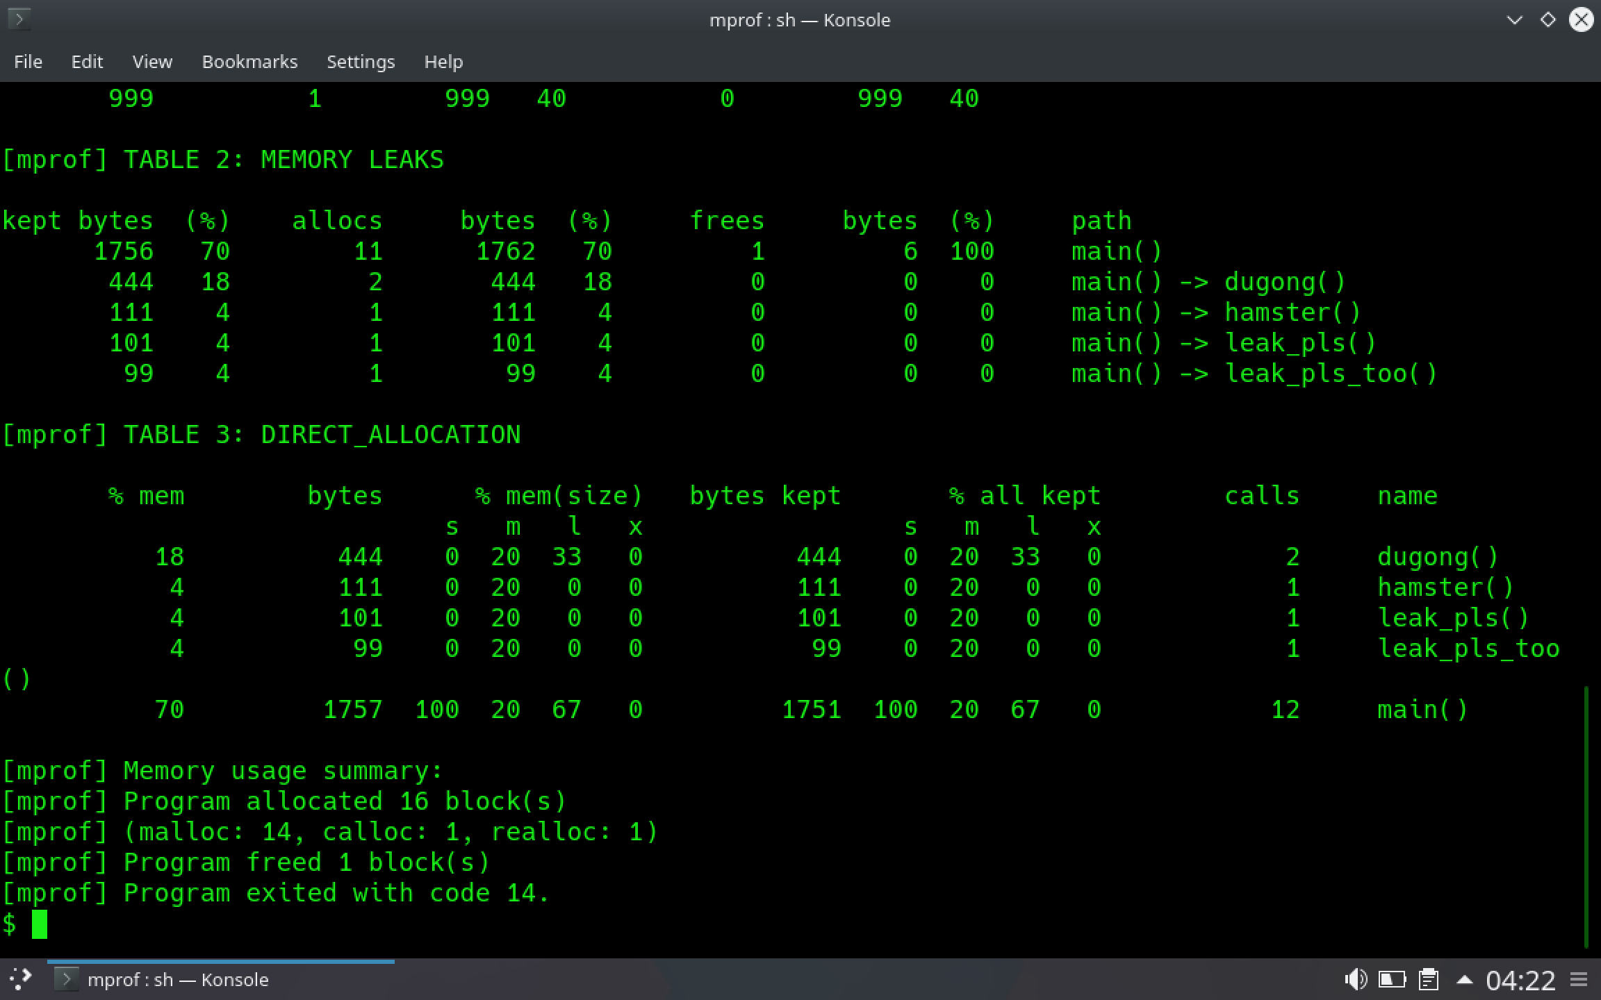
Task: Close the Konsole window
Action: tap(1582, 20)
